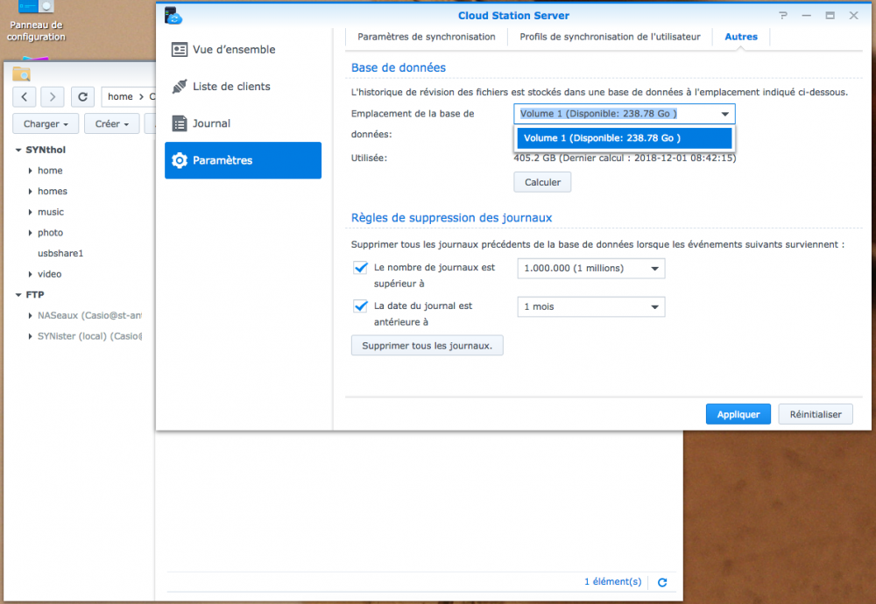Click the Vue d'ensemble sidebar icon
876x604 pixels.
pos(180,50)
